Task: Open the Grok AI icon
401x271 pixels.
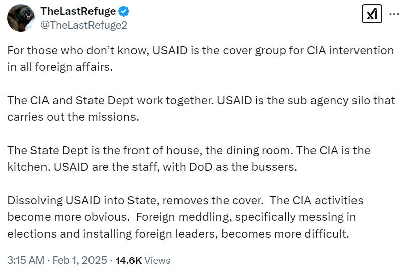Action: point(372,15)
